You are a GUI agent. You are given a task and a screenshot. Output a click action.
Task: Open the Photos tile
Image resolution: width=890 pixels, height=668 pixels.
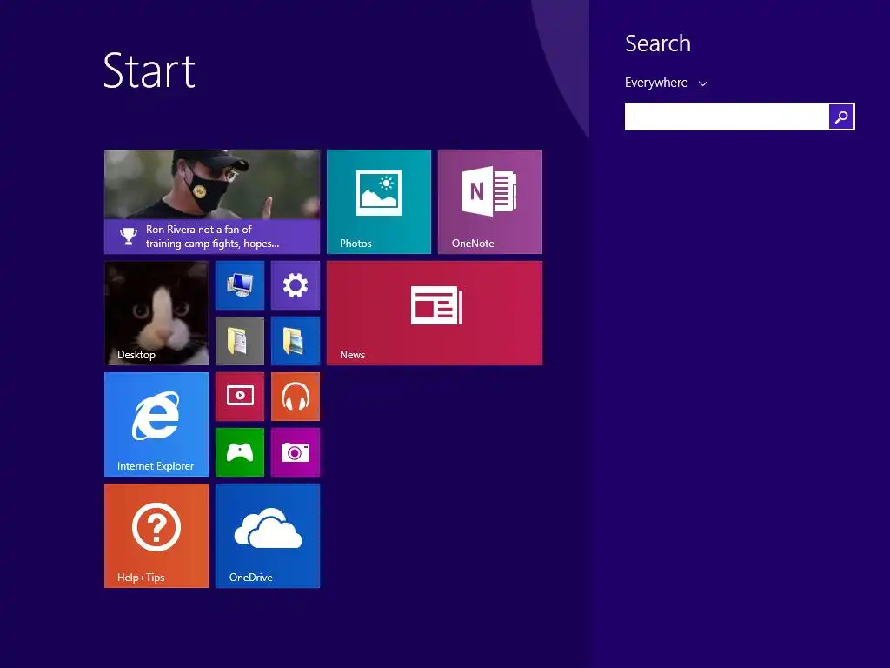tap(379, 202)
